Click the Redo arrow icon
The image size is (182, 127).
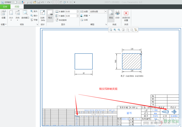(x=49, y=2)
